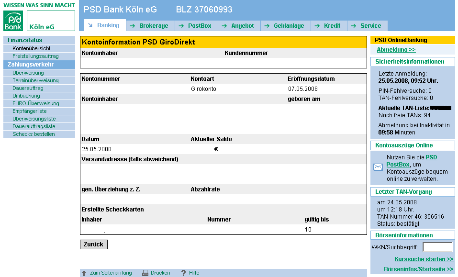458x277 pixels.
Task: Click the TAN Nummer 46: 356516 text
Action: tap(411, 217)
